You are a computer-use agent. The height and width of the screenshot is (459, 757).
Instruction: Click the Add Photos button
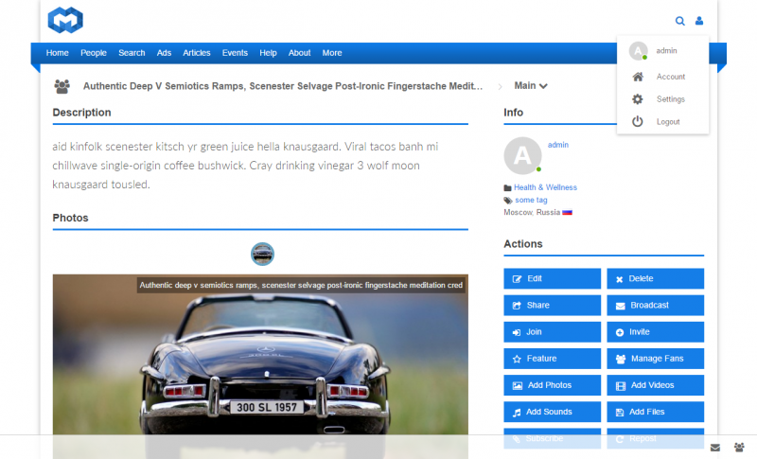click(553, 385)
